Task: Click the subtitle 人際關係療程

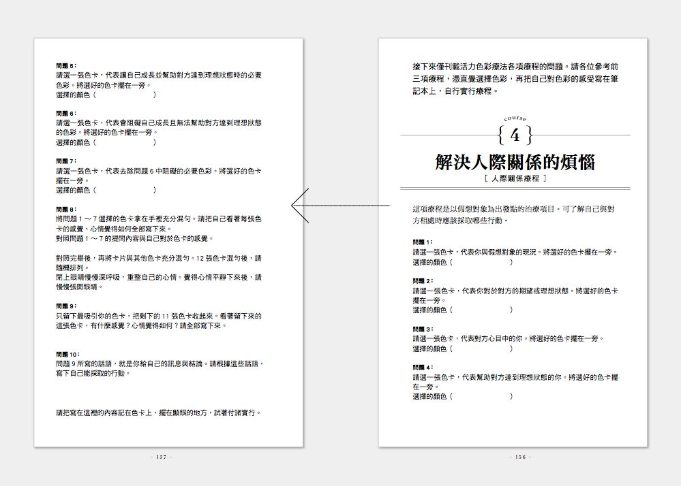Action: pyautogui.click(x=515, y=178)
